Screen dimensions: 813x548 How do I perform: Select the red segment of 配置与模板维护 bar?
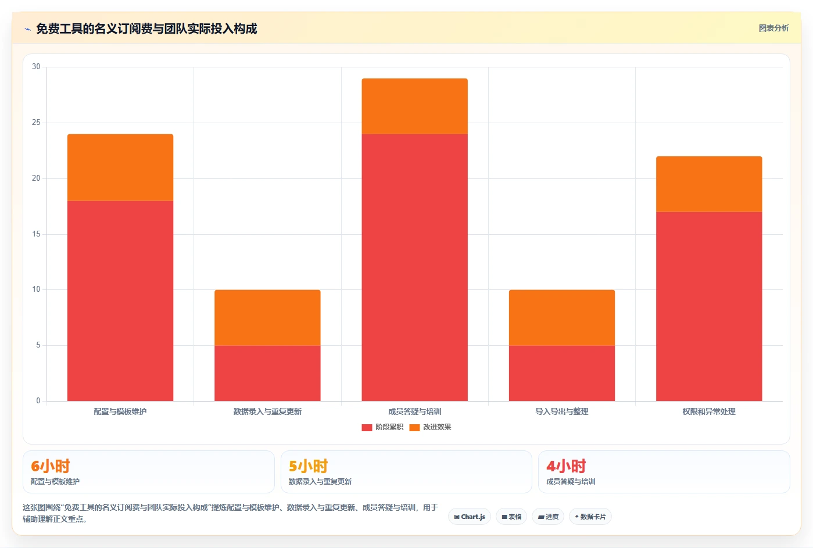click(x=120, y=301)
